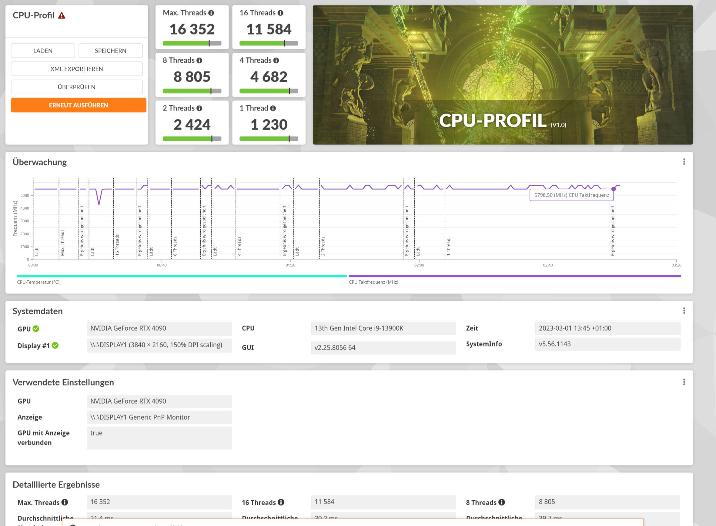Click info icon beside 8 Threads in detailed results
This screenshot has height=526, width=716.
tap(502, 502)
